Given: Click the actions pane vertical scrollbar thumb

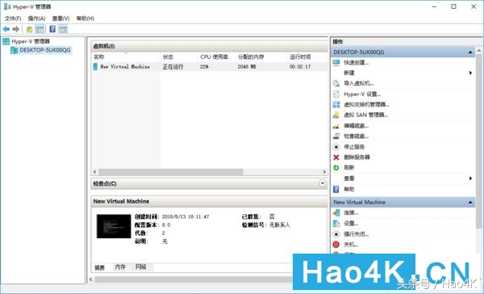Looking at the screenshot, I should pyautogui.click(x=478, y=141).
